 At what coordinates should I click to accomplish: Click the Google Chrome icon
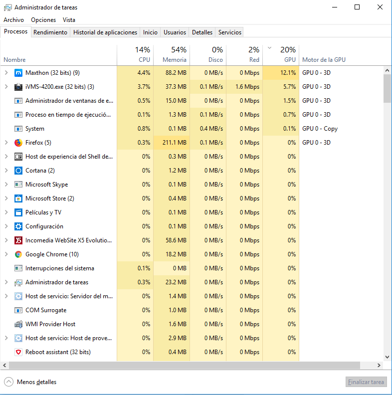pyautogui.click(x=18, y=254)
